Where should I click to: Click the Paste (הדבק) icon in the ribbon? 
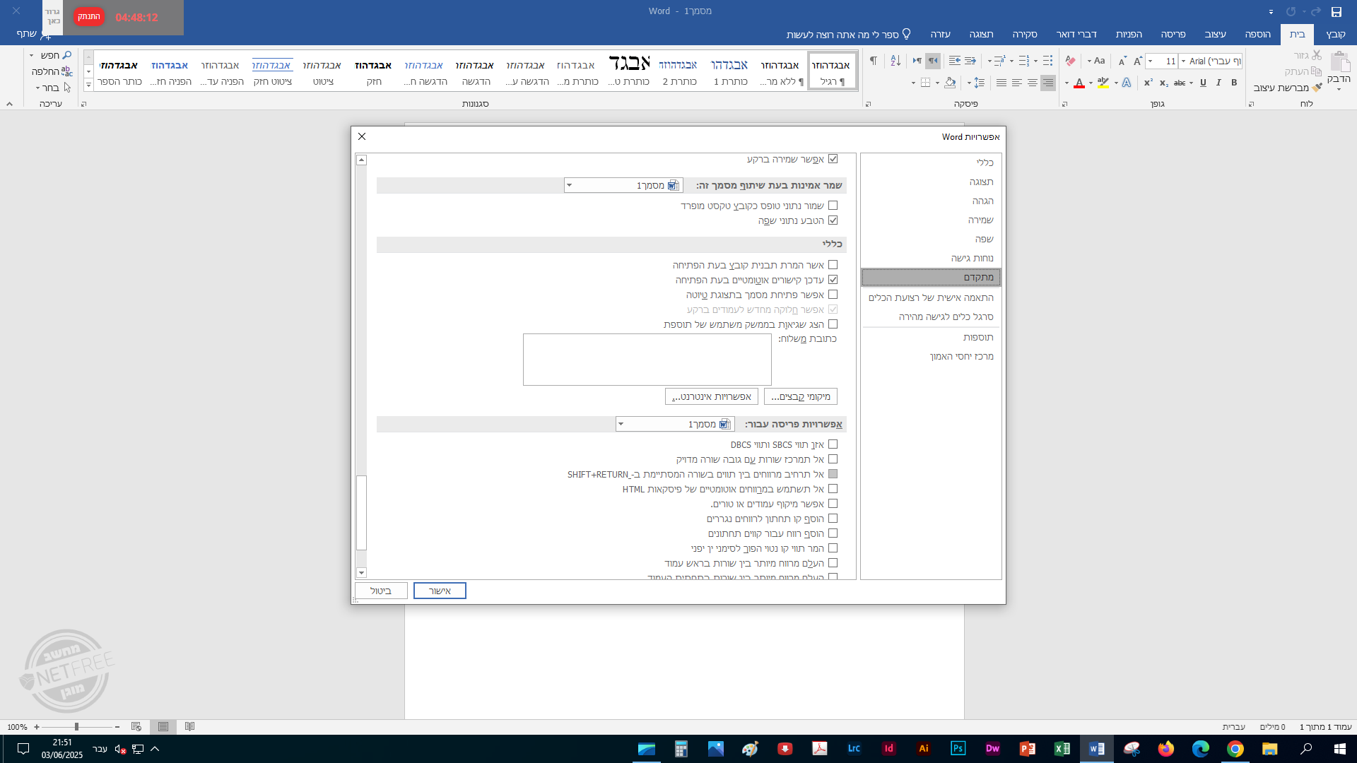tap(1339, 62)
